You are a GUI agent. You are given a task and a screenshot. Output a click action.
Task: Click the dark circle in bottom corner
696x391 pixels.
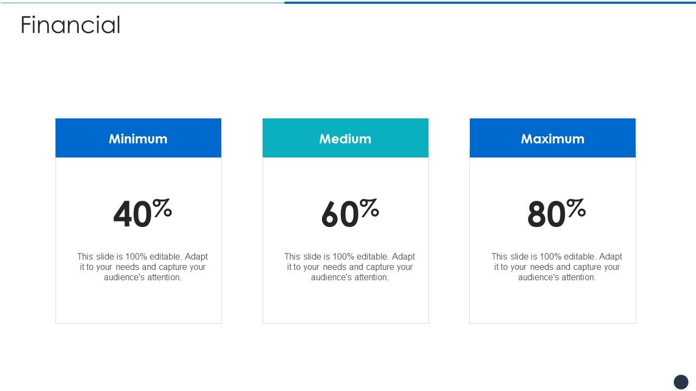tap(681, 382)
